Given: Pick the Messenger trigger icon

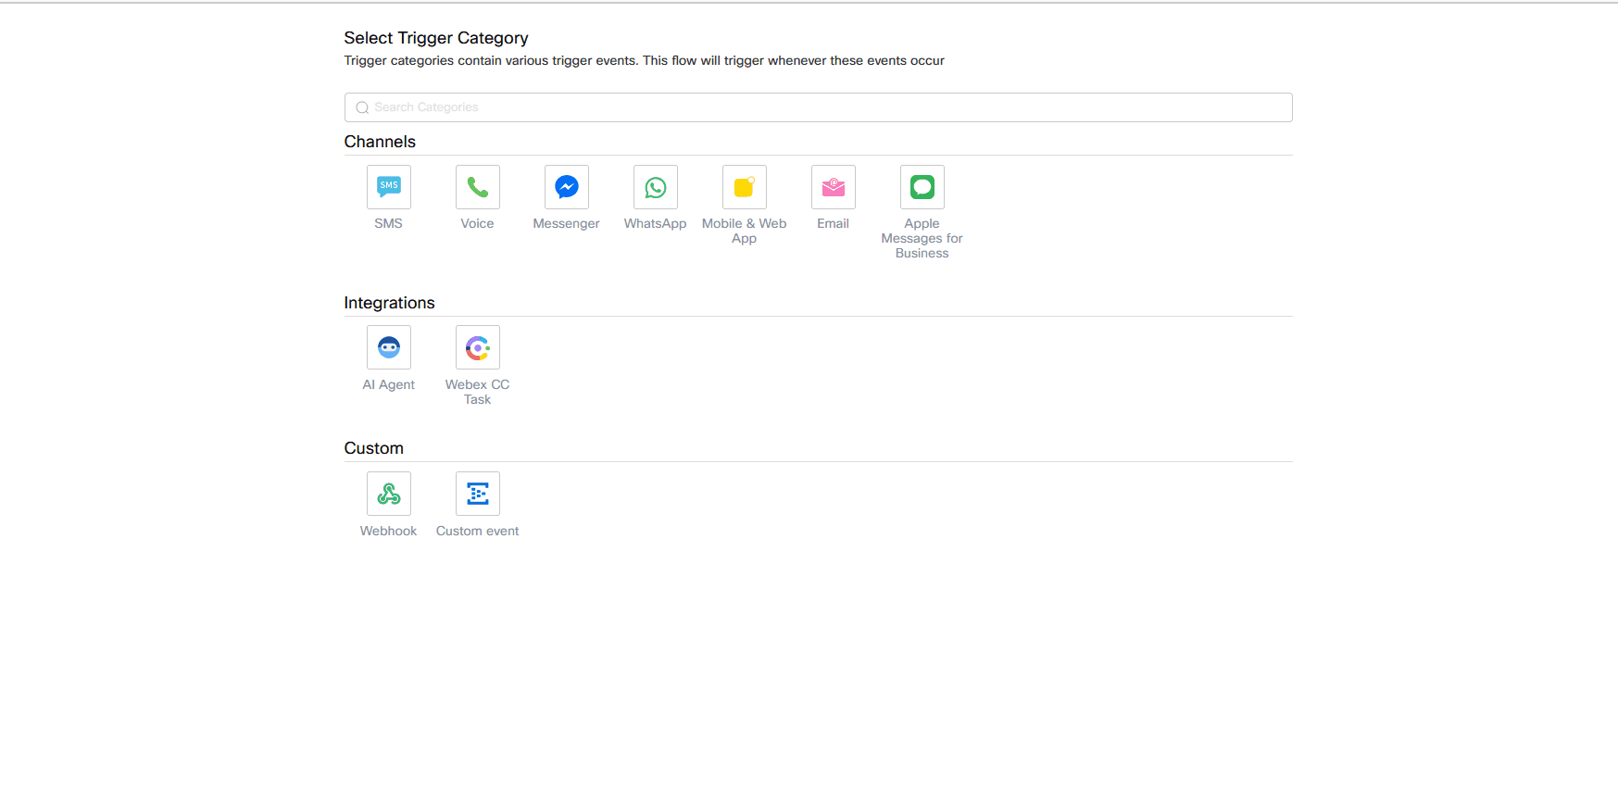Looking at the screenshot, I should click(x=566, y=187).
